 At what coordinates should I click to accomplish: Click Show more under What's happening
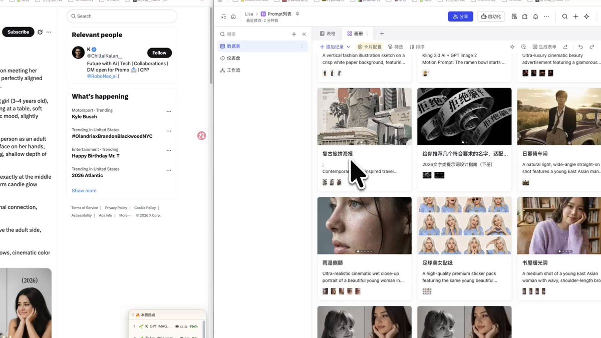[x=84, y=191]
